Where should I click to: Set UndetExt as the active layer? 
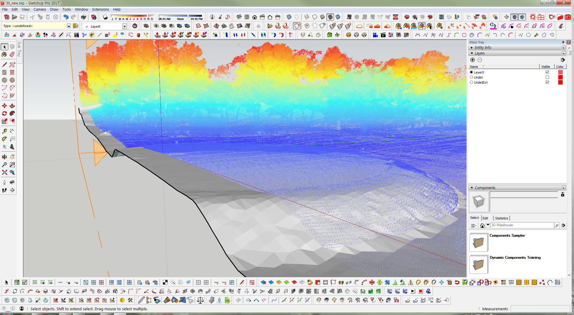tap(471, 82)
